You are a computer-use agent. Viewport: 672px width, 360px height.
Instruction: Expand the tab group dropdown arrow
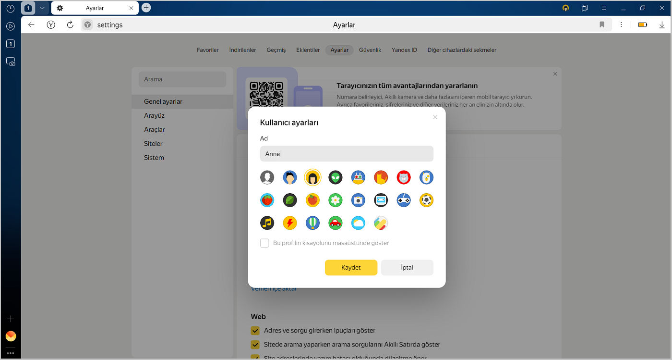42,8
